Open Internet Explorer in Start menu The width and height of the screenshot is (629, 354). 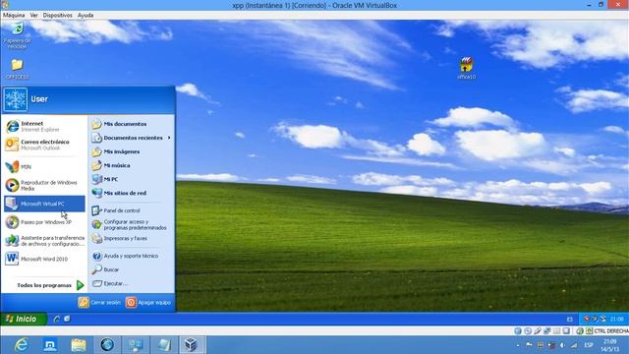[44, 126]
